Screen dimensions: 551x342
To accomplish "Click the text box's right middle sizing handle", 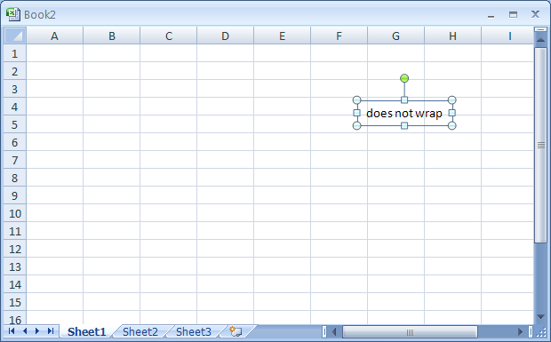I will point(452,113).
